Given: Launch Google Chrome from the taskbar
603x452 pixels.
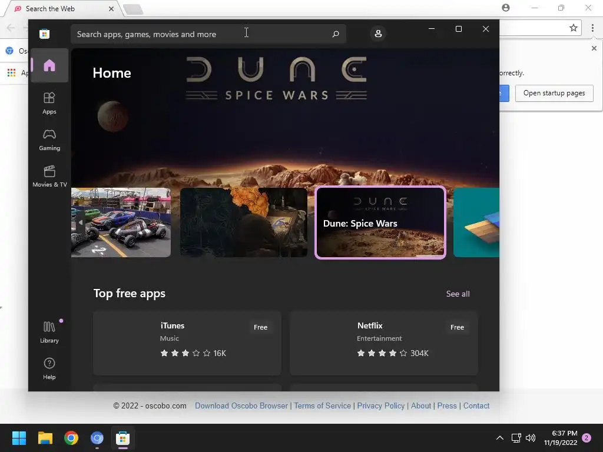Looking at the screenshot, I should point(71,438).
